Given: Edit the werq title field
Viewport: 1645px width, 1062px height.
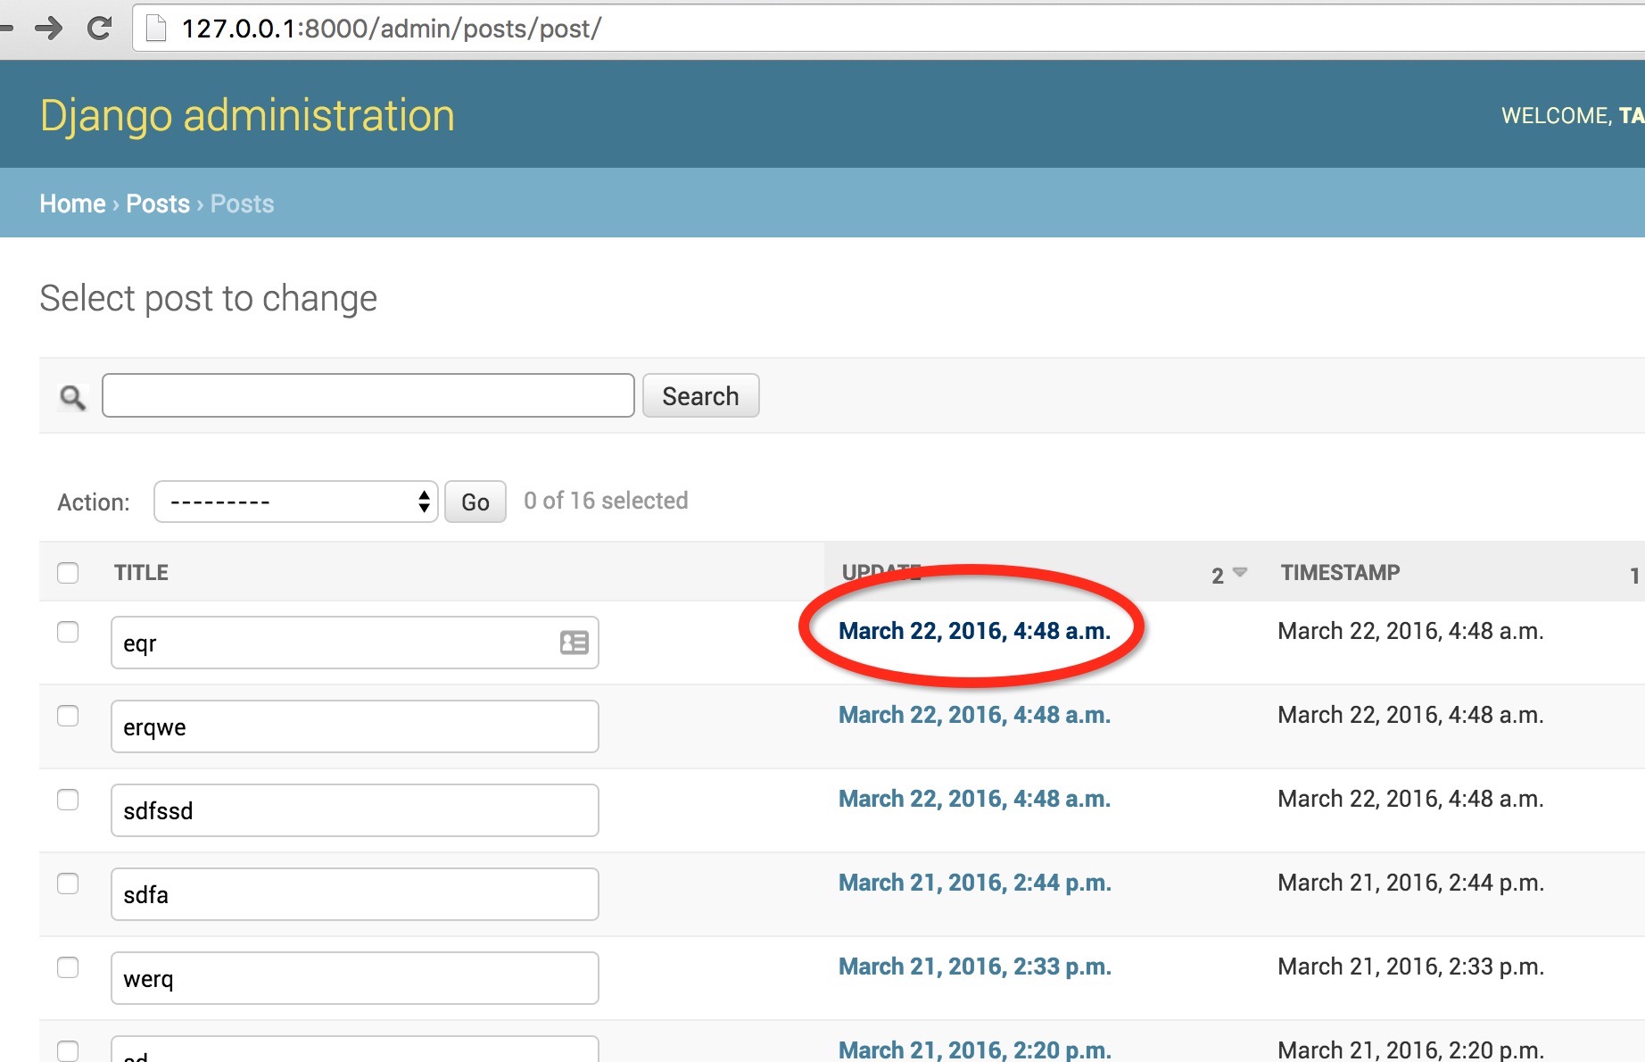Looking at the screenshot, I should tap(355, 978).
